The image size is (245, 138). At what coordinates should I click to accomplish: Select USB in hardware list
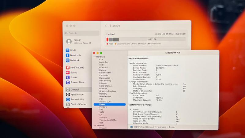pos(101,123)
